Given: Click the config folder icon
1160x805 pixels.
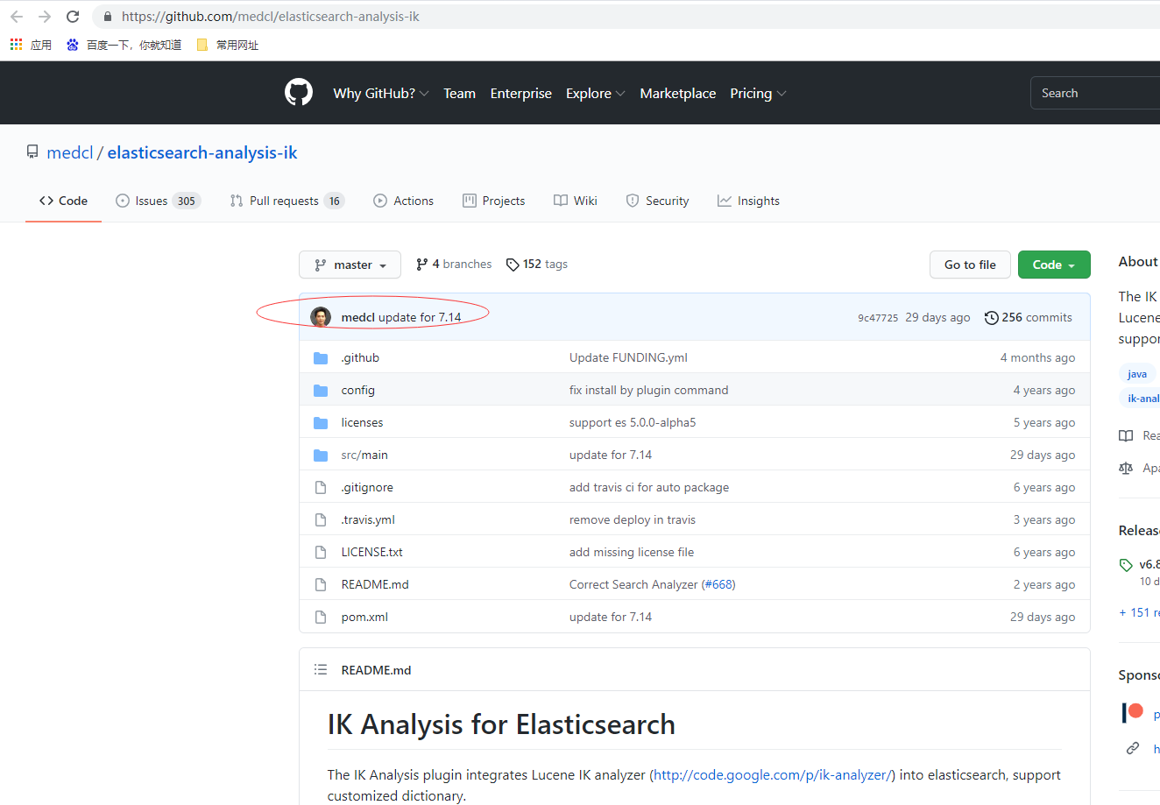Looking at the screenshot, I should 321,391.
